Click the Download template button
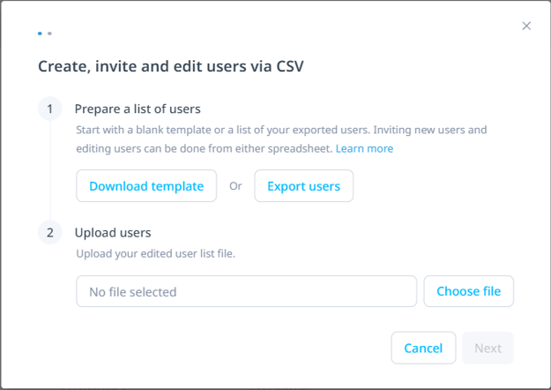The height and width of the screenshot is (390, 551). (x=146, y=185)
